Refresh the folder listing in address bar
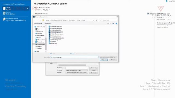Image resolution: width=175 pixels, height=98 pixels. pos(97,20)
